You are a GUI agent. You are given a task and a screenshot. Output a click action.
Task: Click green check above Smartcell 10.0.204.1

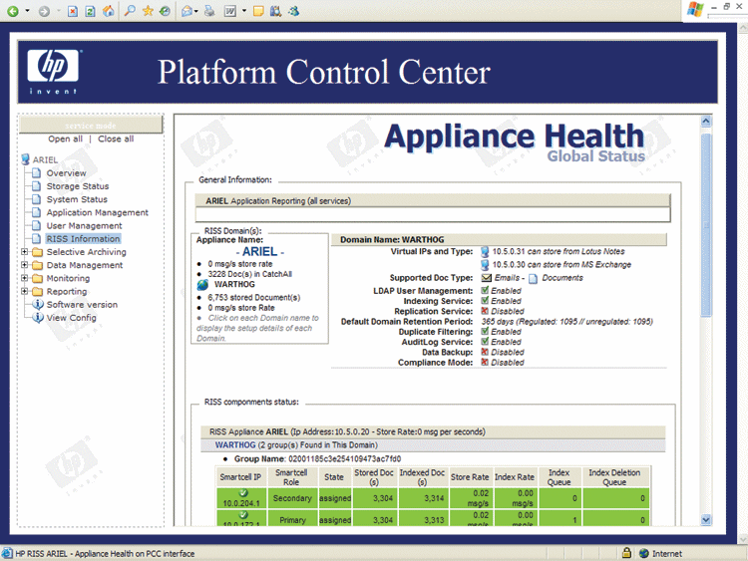pos(242,493)
